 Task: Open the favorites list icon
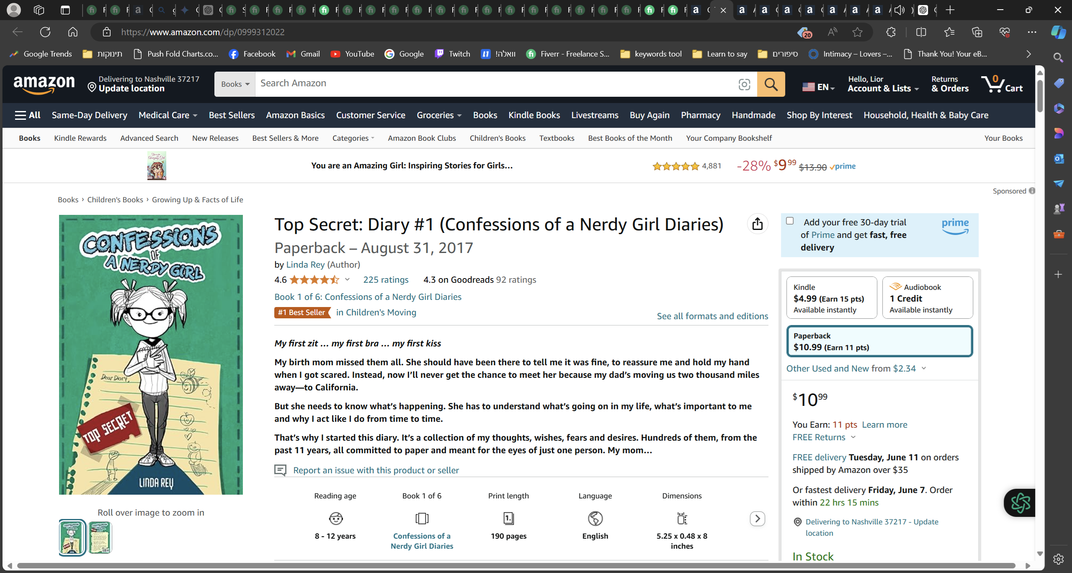click(x=949, y=32)
